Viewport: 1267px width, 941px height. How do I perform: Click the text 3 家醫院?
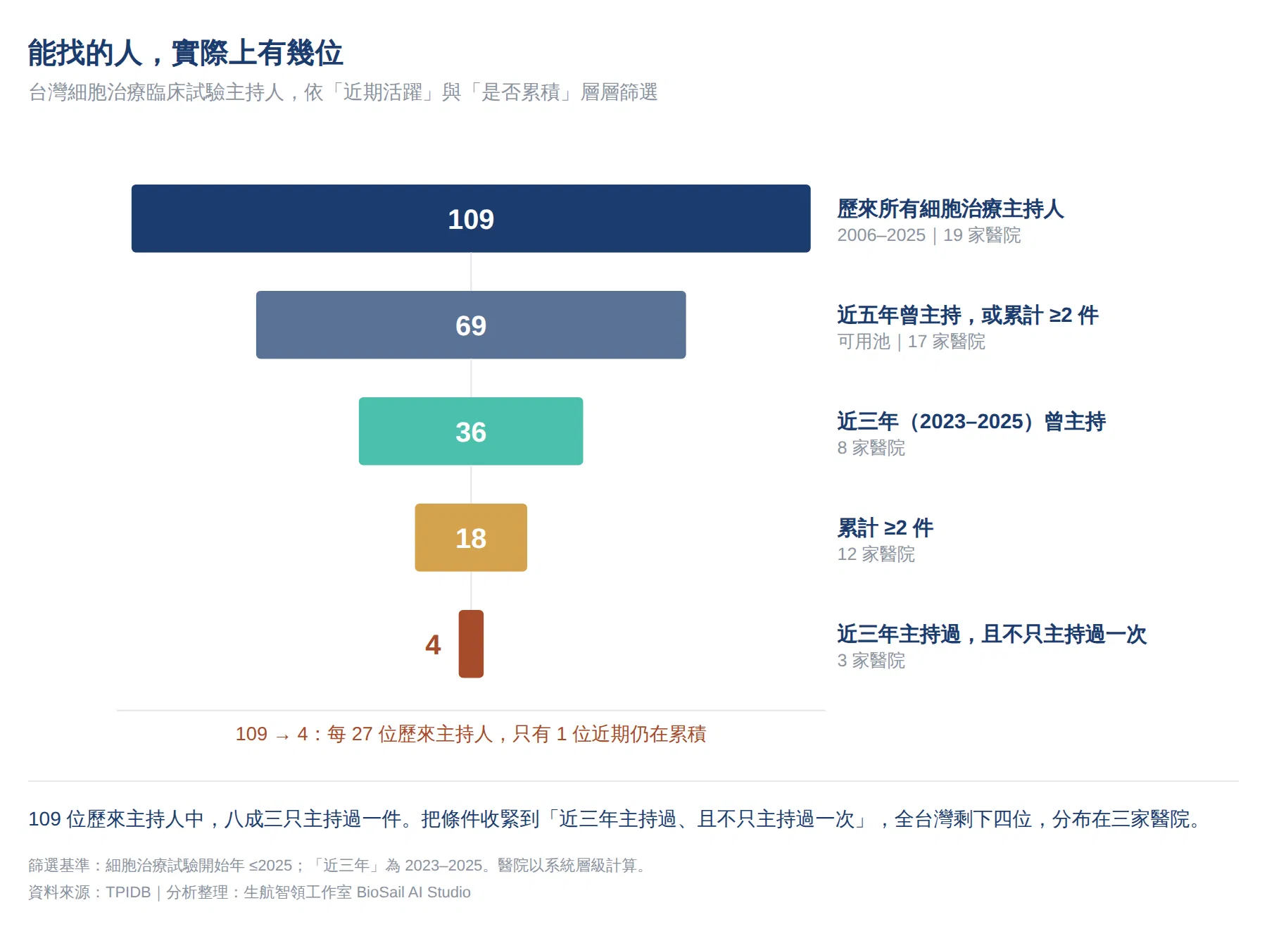click(871, 661)
